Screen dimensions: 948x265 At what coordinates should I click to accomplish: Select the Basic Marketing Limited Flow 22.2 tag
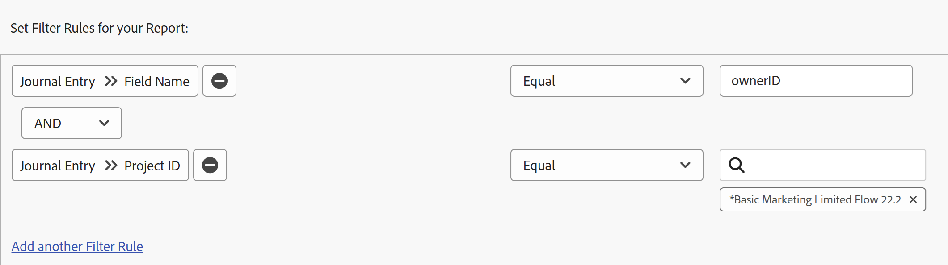(814, 199)
